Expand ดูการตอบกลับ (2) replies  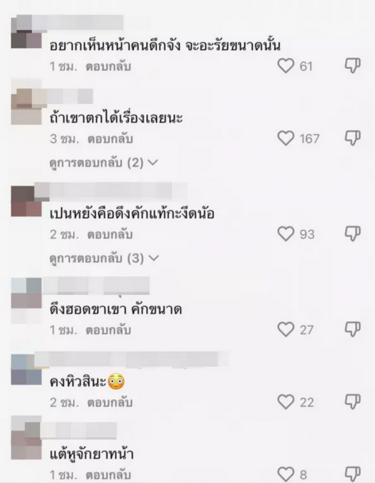click(x=104, y=163)
